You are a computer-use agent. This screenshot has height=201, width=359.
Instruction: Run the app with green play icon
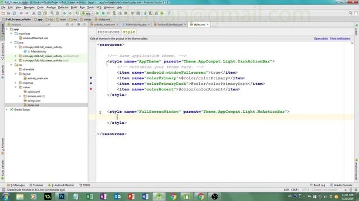(x=98, y=13)
